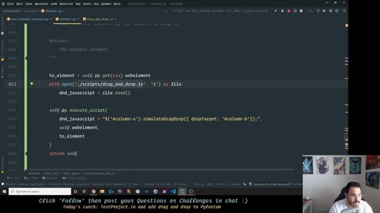Click 'drag_to()' in bottom editor breadcrumb
Screen dimensions: 380x213
click(x=52, y=173)
